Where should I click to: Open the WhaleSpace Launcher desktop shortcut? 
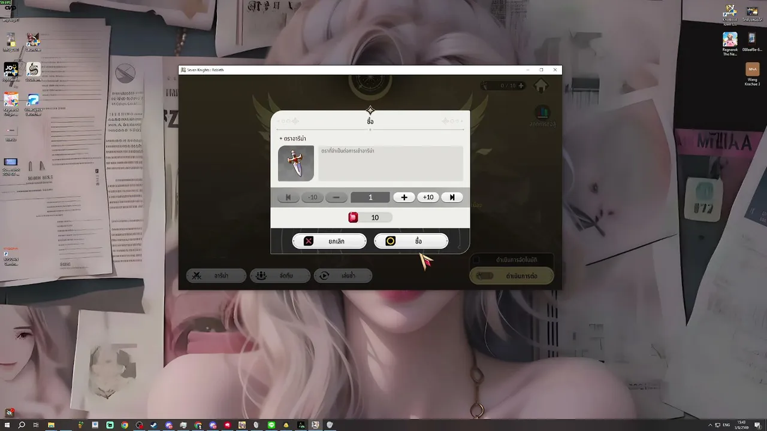[33, 104]
